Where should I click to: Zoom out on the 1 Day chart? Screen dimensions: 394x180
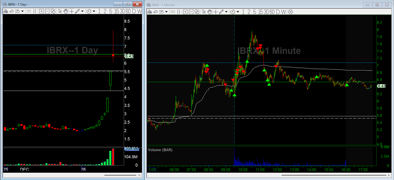click(47, 11)
